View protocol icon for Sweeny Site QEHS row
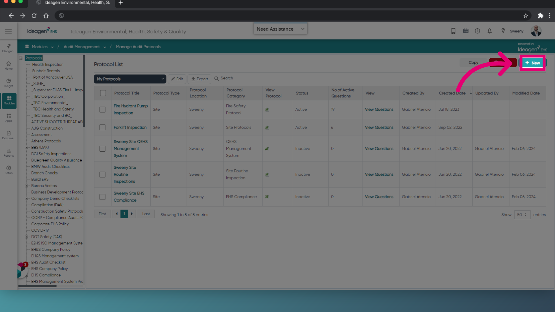The height and width of the screenshot is (312, 555). click(x=267, y=148)
